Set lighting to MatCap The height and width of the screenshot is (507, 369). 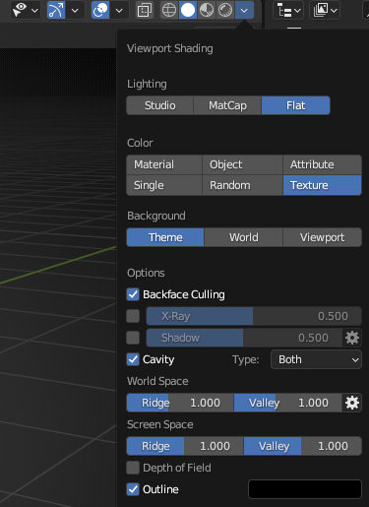click(x=227, y=105)
